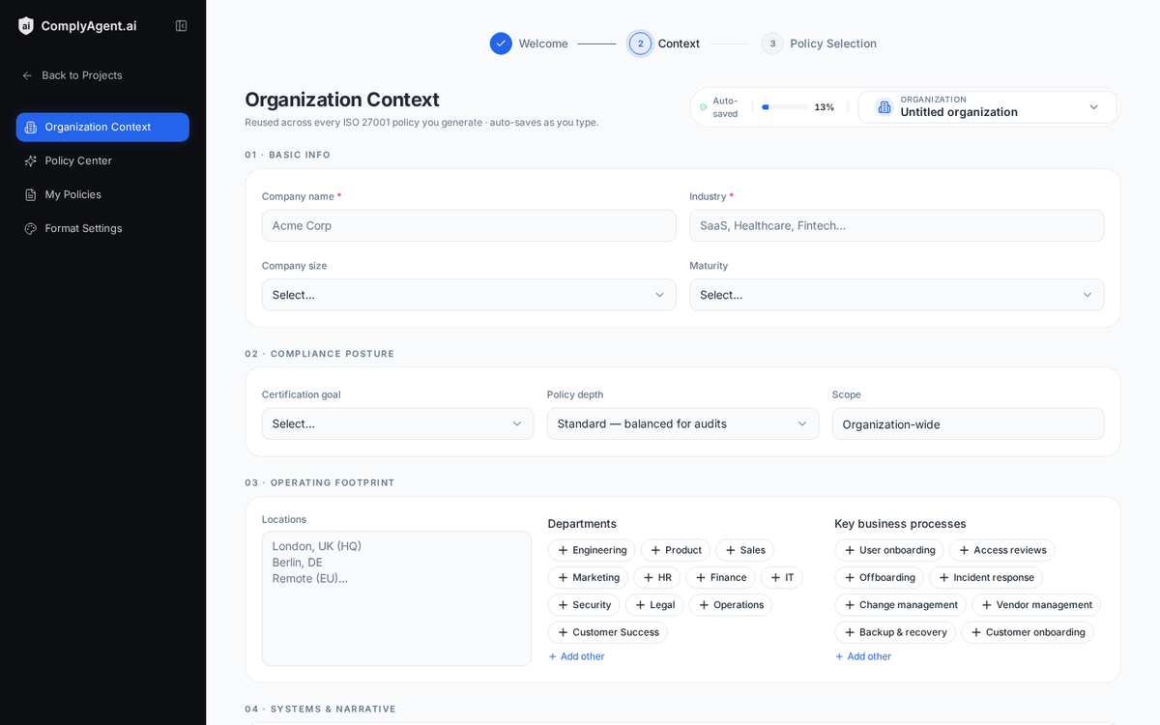Click plus icon on User onboarding chip
The width and height of the screenshot is (1160, 725).
click(x=850, y=550)
